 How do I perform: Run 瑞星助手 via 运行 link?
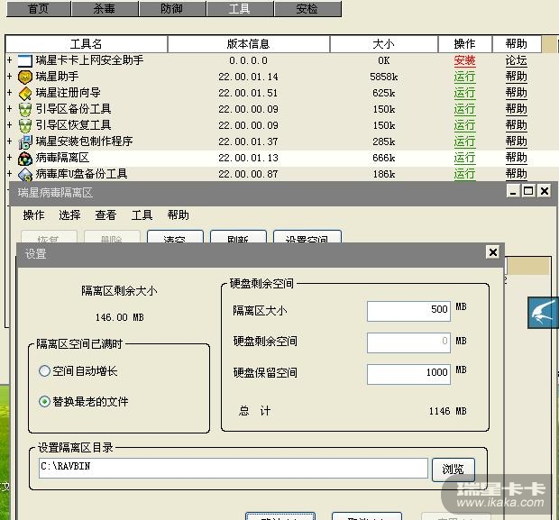pos(464,77)
